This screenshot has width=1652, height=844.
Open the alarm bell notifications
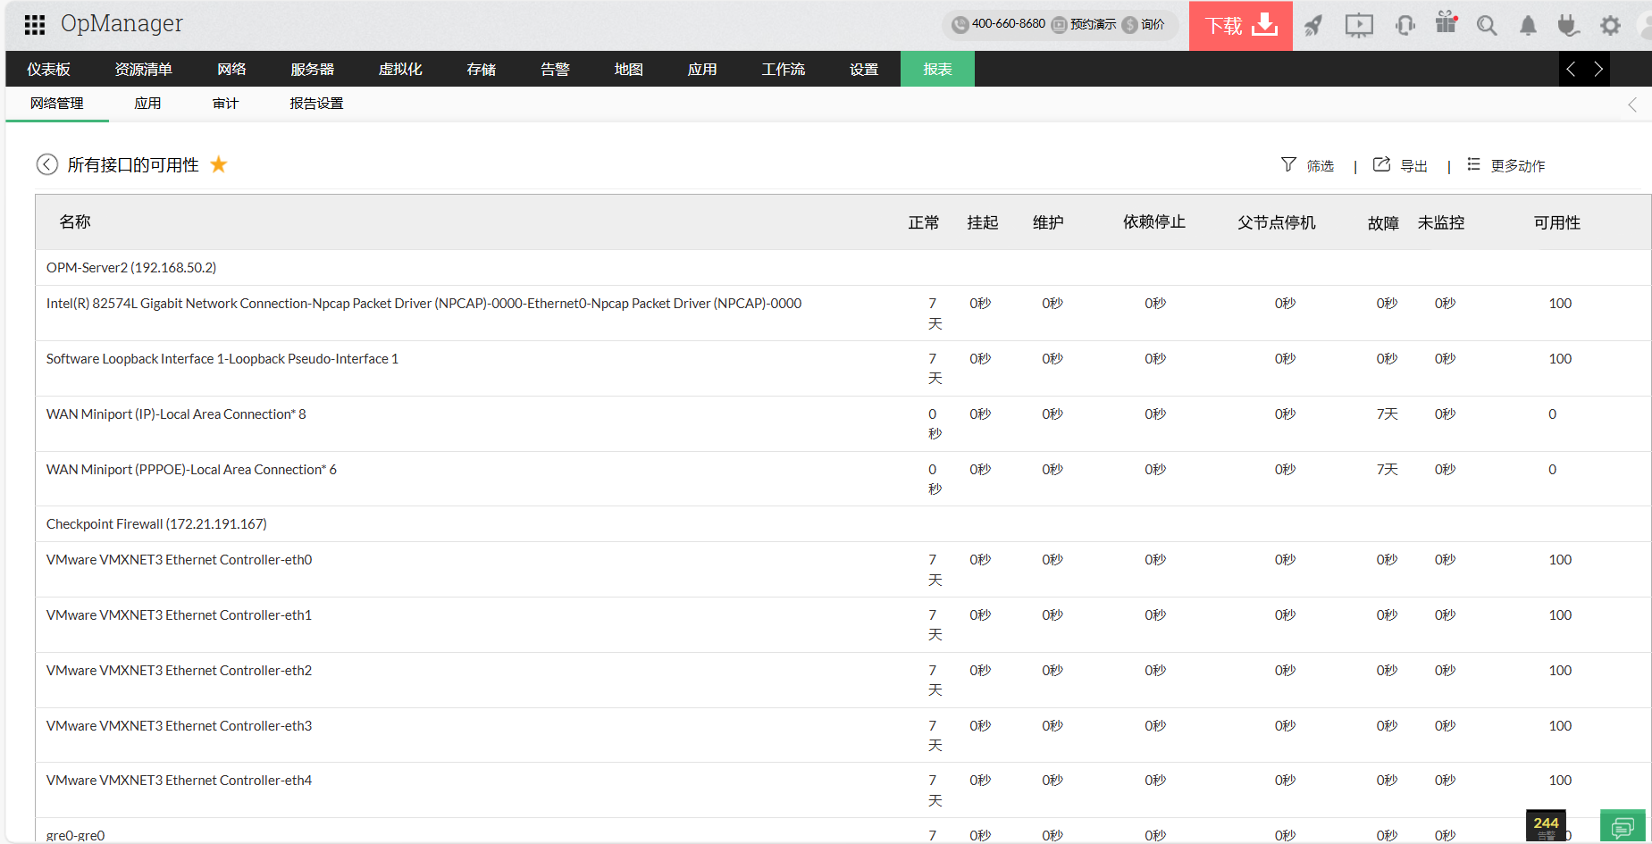(1528, 26)
